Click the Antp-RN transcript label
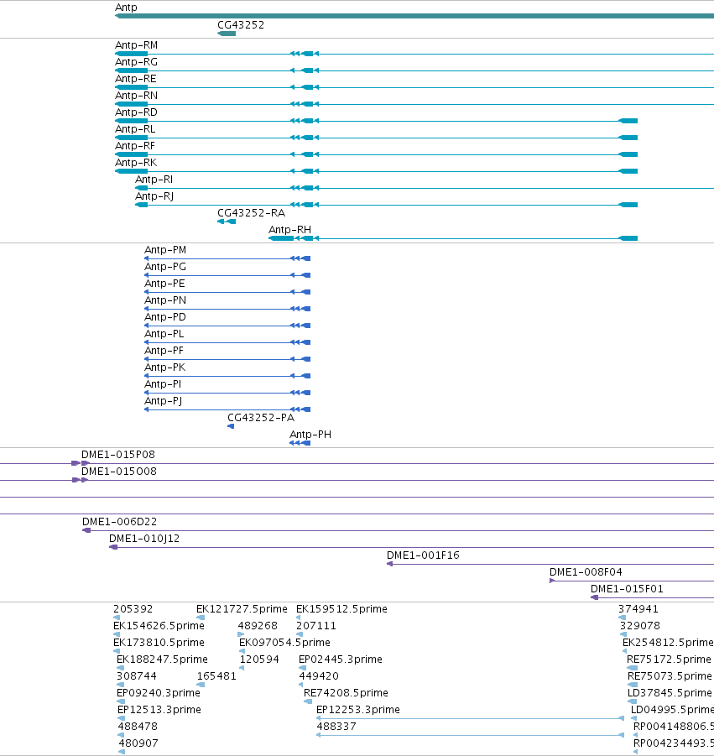Screen dimensions: 714x756 [x=136, y=96]
